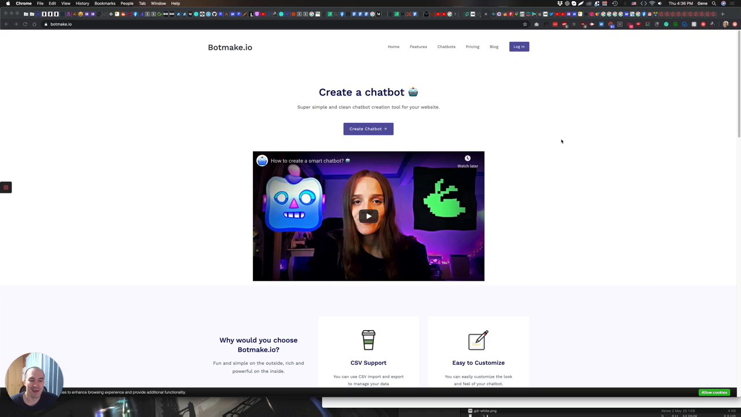Bookmark this page with the star icon

[525, 24]
